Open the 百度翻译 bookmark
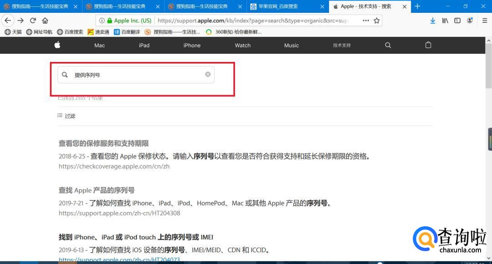This screenshot has width=492, height=264. coord(127,32)
